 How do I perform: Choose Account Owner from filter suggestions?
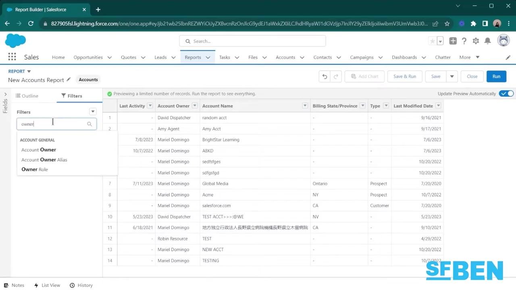(x=39, y=150)
